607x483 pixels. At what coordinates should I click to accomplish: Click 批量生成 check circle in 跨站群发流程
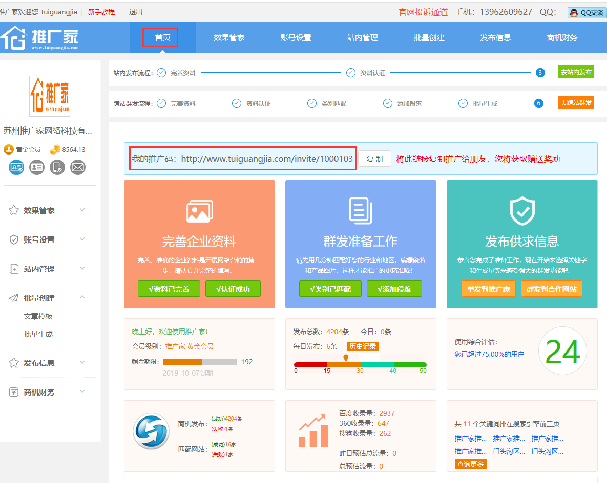[x=463, y=103]
